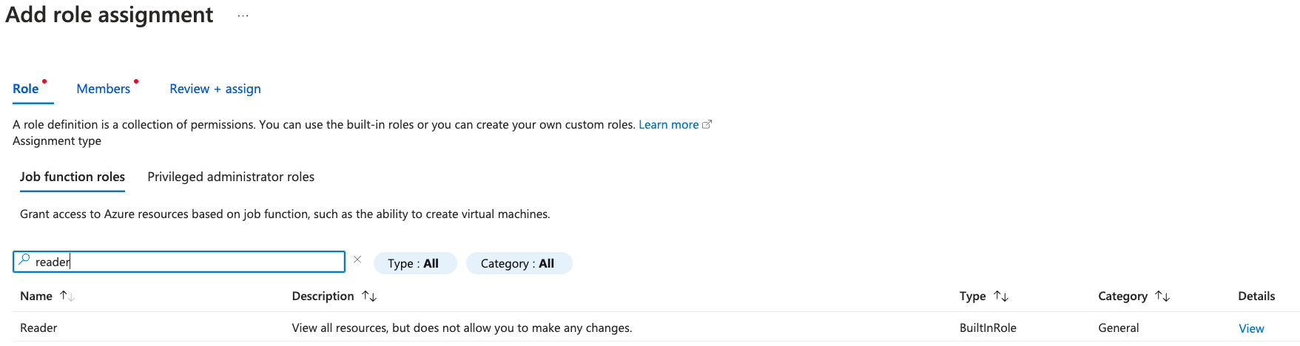1300x346 pixels.
Task: Sort by Type column arrows
Action: pyautogui.click(x=1001, y=296)
